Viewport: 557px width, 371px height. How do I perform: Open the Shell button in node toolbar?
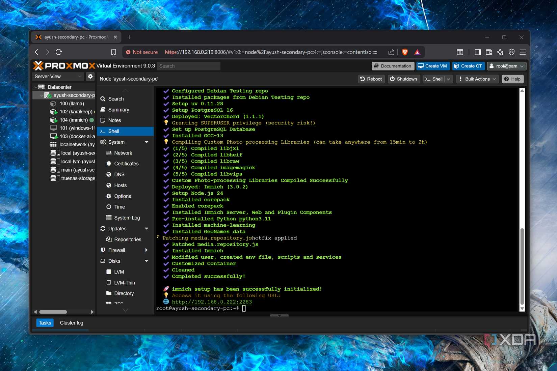[x=434, y=79]
